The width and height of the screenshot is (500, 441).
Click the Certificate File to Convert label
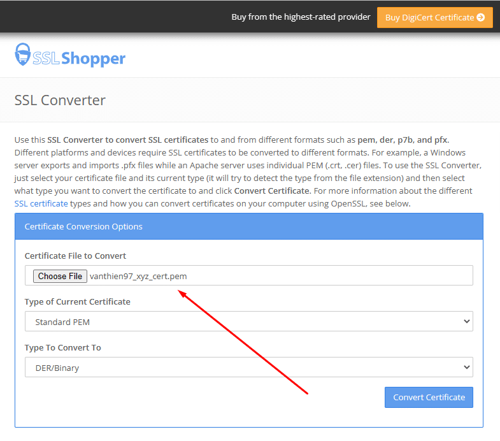point(75,256)
